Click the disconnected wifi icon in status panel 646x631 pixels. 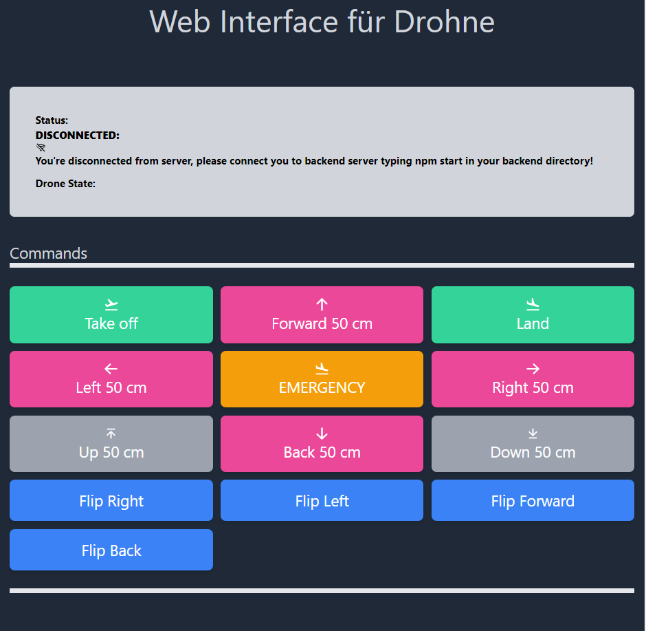[41, 147]
